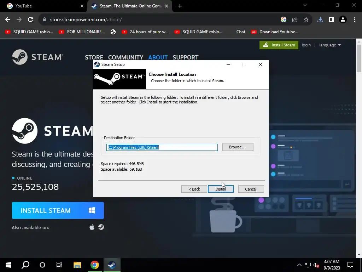Go back in Chrome browser
The width and height of the screenshot is (362, 272).
8,20
